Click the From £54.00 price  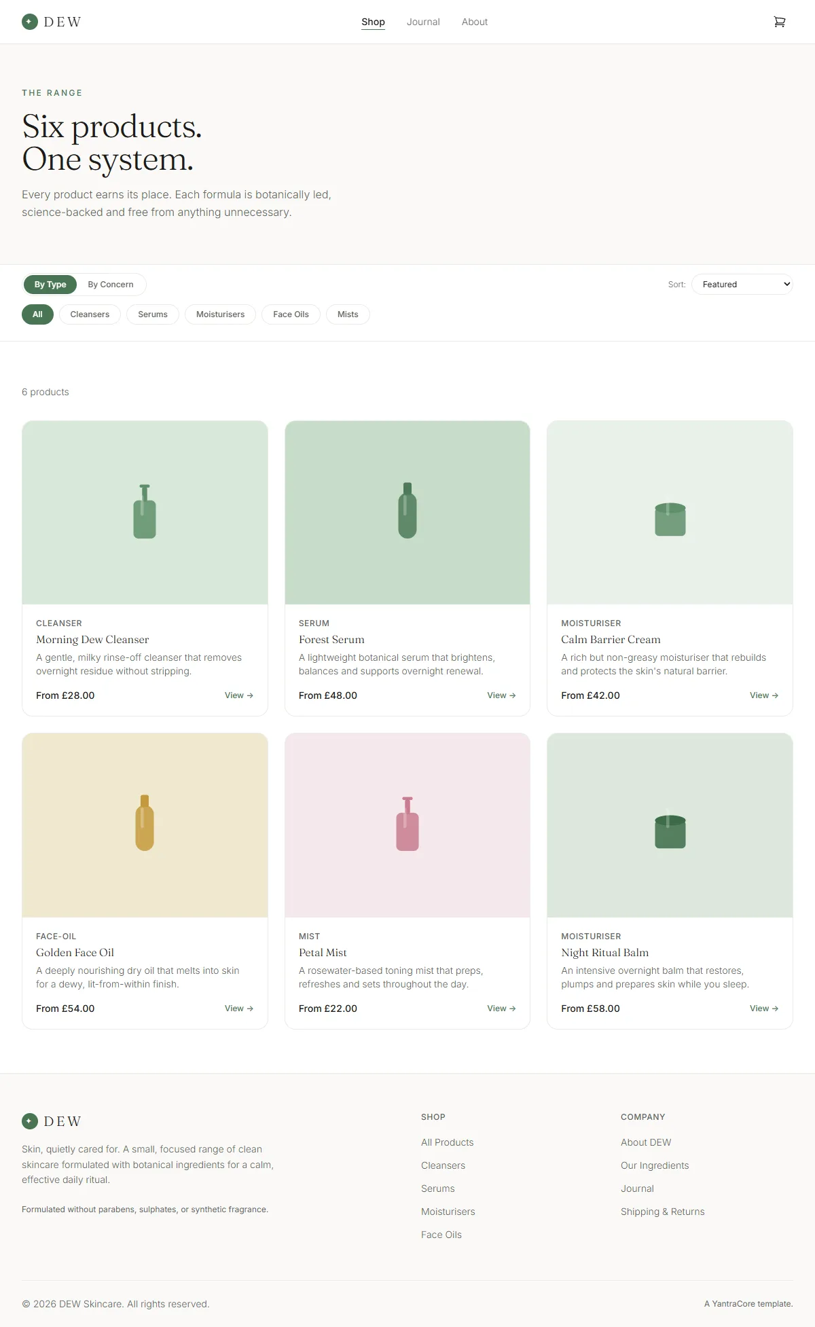pyautogui.click(x=65, y=1008)
